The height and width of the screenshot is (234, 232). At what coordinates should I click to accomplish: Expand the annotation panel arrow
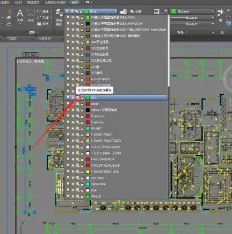pyautogui.click(x=38, y=32)
